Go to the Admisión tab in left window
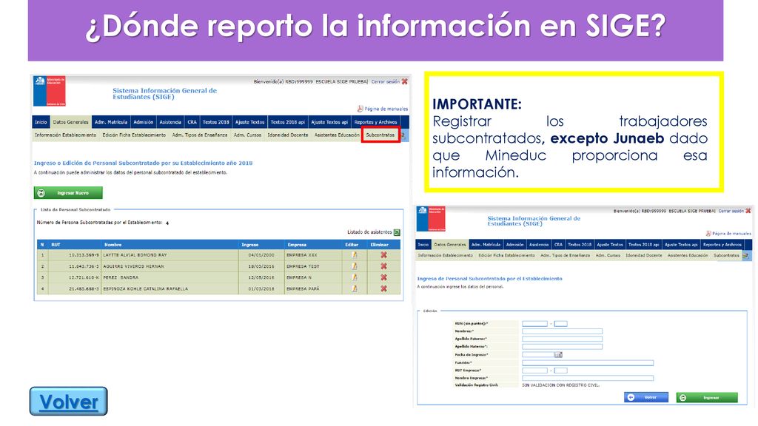 pyautogui.click(x=143, y=122)
